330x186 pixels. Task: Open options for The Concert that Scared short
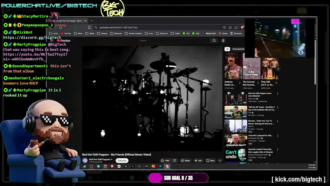(x=258, y=83)
